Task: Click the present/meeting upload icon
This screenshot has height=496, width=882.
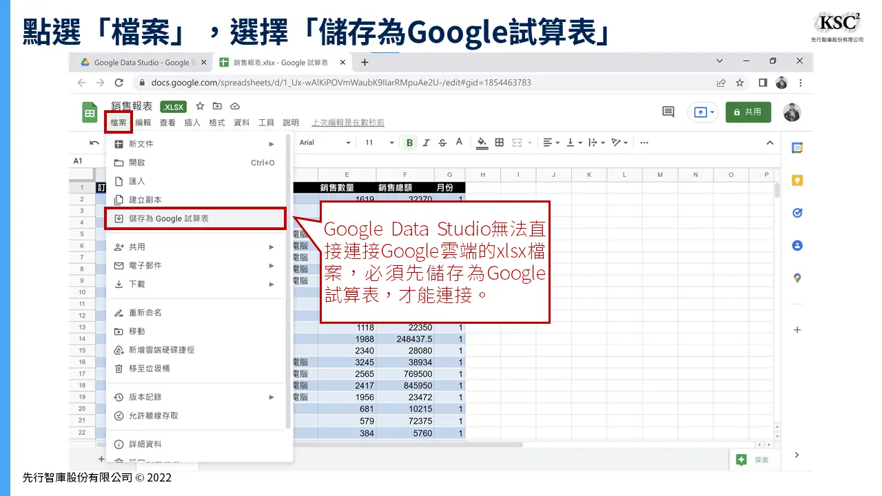Action: tap(702, 112)
